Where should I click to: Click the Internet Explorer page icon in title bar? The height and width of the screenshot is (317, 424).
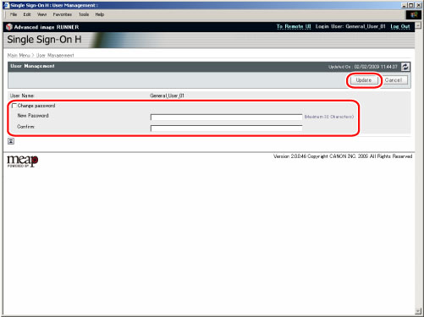pyautogui.click(x=6, y=5)
